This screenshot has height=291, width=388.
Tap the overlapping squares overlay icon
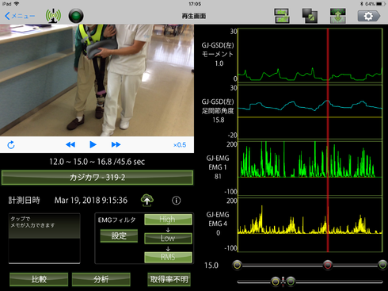[x=310, y=16]
